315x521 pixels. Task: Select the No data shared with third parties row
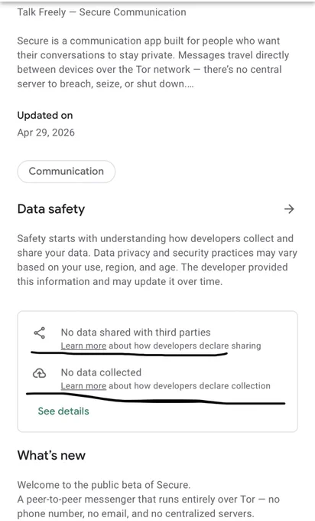pyautogui.click(x=157, y=339)
